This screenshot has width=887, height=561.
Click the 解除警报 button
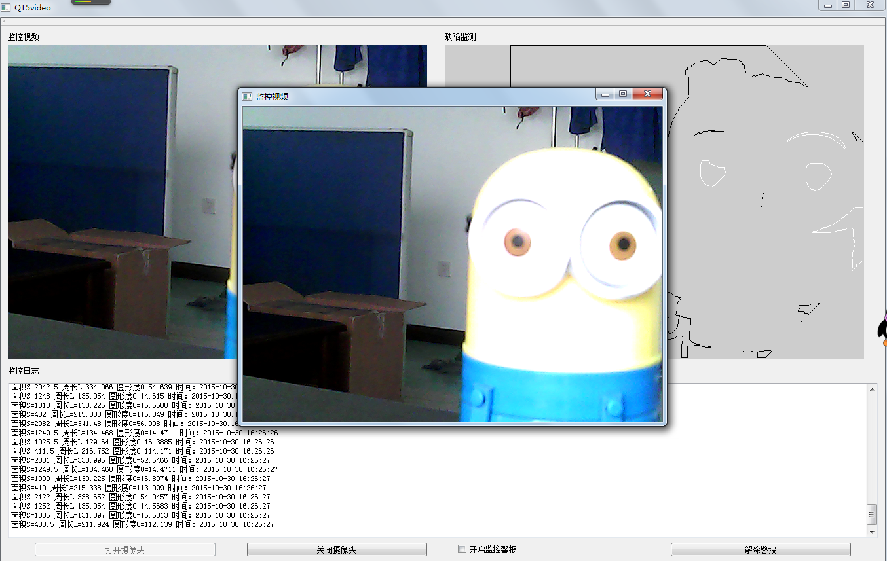point(761,550)
